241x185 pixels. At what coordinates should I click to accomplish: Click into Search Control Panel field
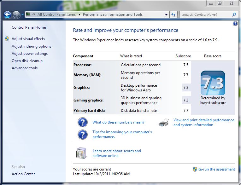click(x=205, y=14)
